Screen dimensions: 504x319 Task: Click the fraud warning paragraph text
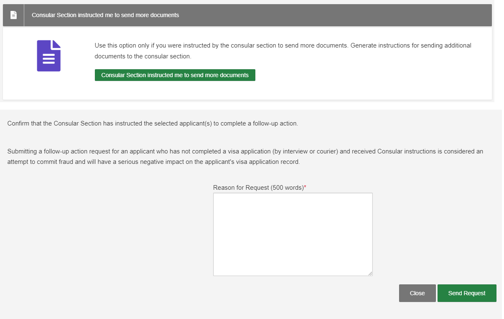pyautogui.click(x=245, y=156)
